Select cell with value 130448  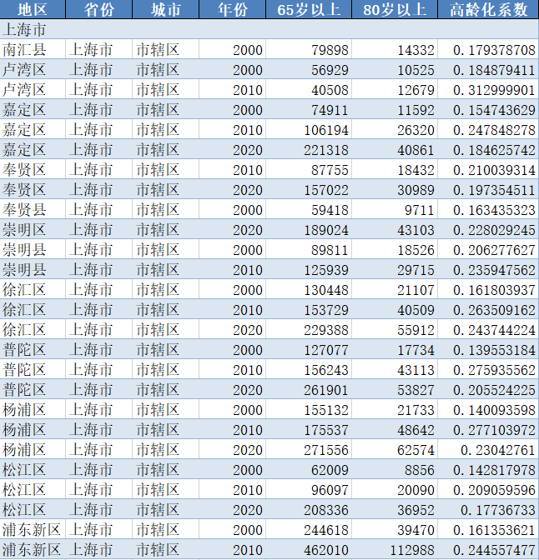point(309,289)
